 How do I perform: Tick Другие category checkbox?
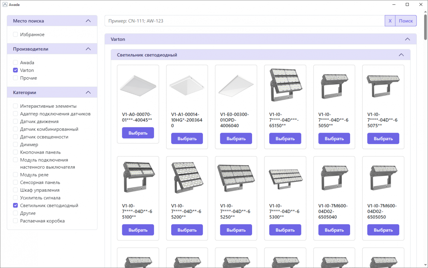coord(15,213)
